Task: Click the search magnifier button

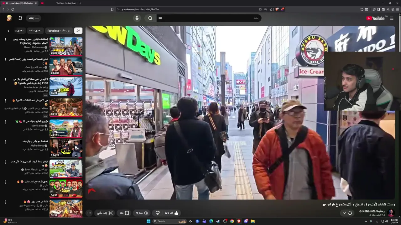Action: click(x=150, y=18)
